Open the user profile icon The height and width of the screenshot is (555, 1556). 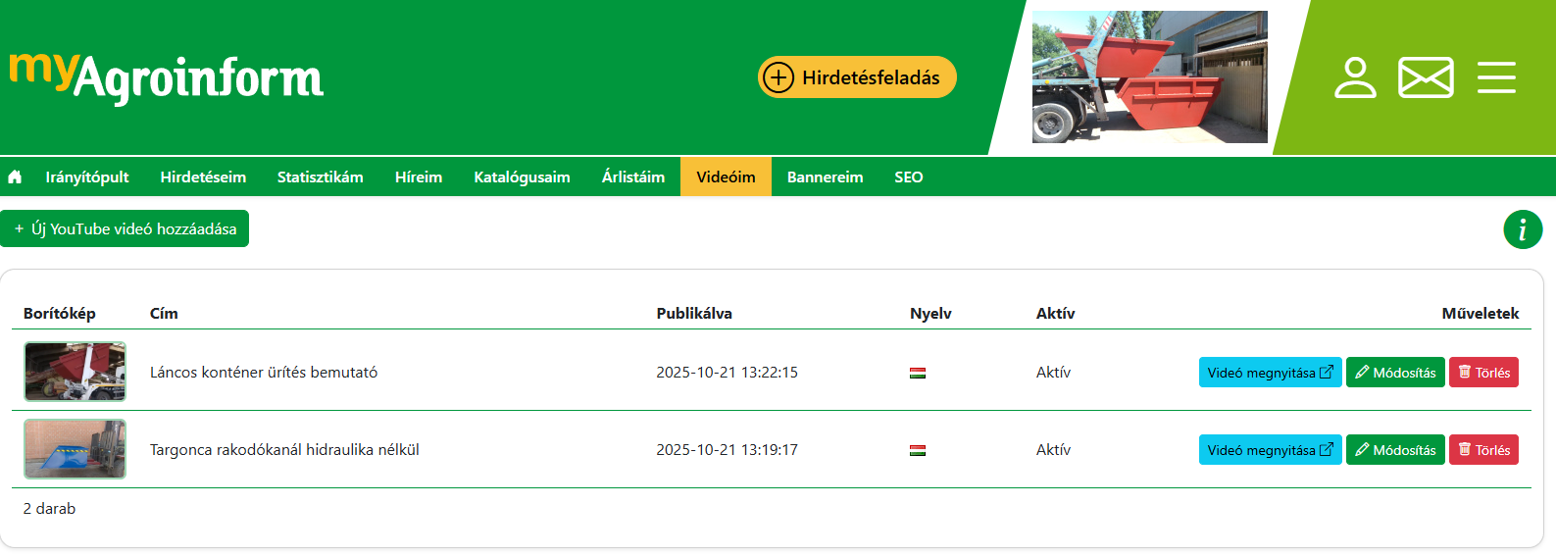click(1355, 77)
